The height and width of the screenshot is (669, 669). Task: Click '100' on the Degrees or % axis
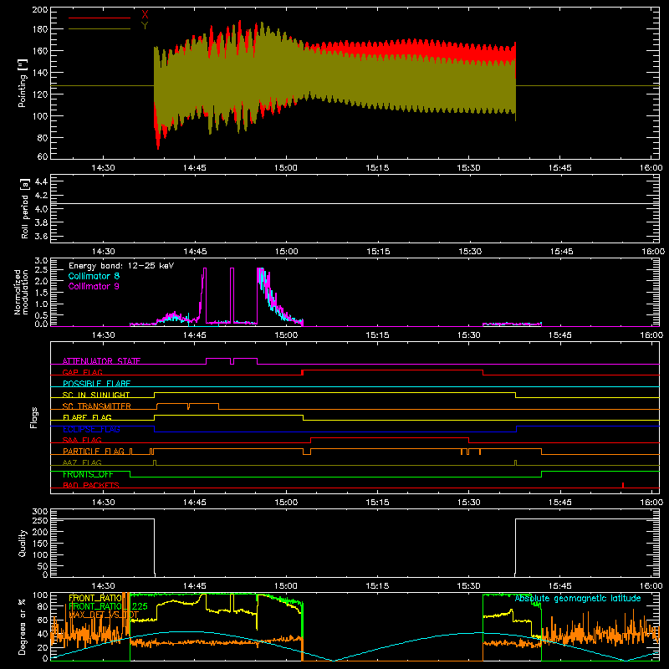point(40,595)
